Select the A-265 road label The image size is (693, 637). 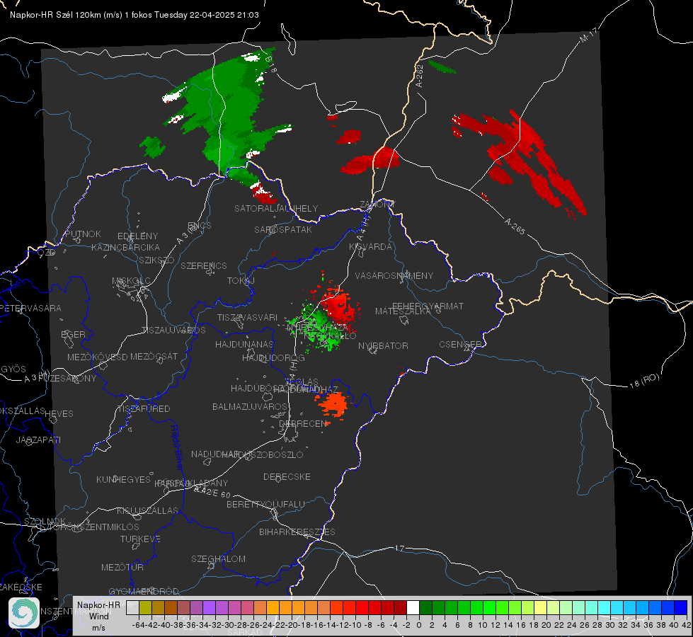tap(515, 226)
